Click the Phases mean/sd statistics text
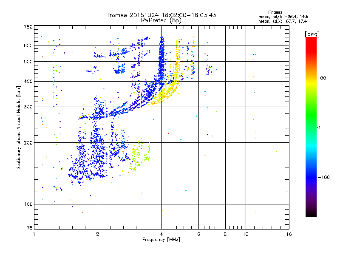 283,17
